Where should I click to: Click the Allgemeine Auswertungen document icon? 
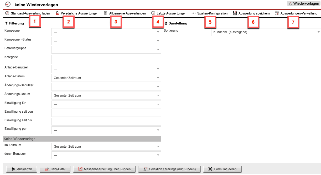[106, 13]
